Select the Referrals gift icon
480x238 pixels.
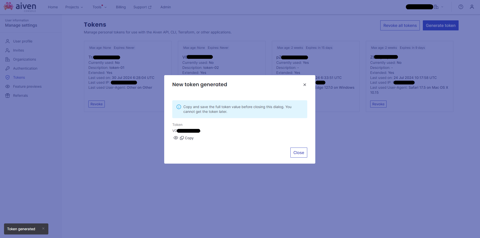pyautogui.click(x=8, y=96)
